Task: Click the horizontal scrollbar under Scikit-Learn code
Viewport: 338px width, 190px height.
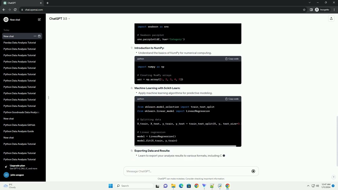Action: click(x=185, y=146)
